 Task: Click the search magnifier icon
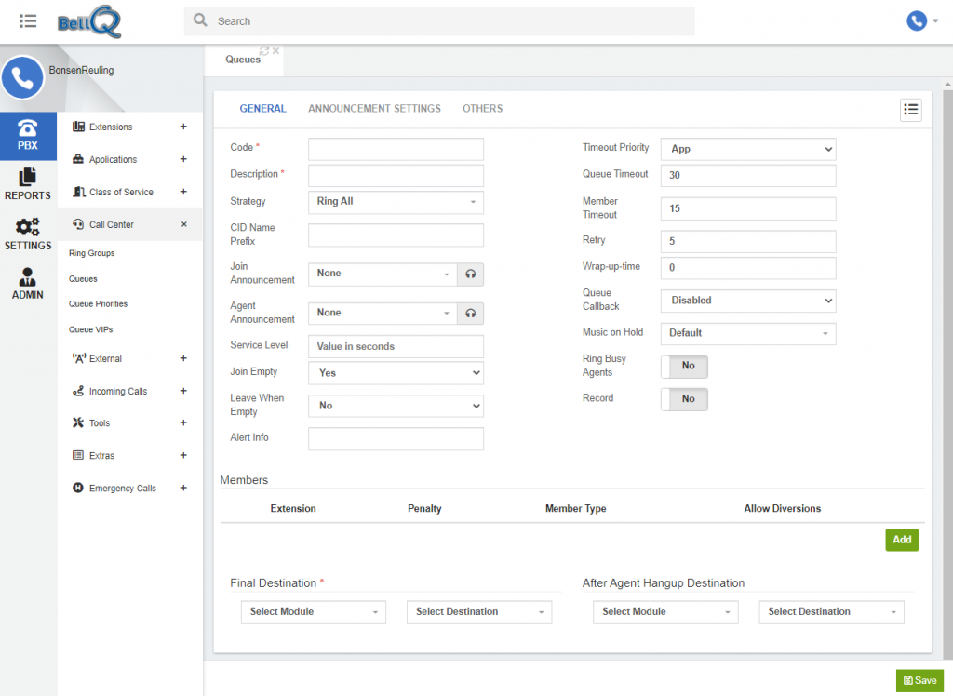click(200, 20)
